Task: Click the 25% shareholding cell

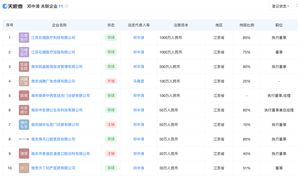Action: click(246, 81)
